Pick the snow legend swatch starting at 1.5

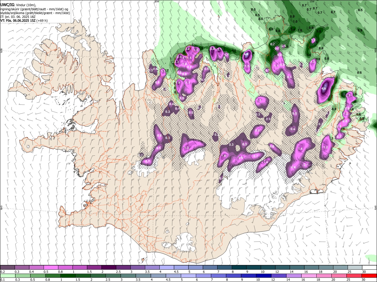pyautogui.click(x=94, y=267)
